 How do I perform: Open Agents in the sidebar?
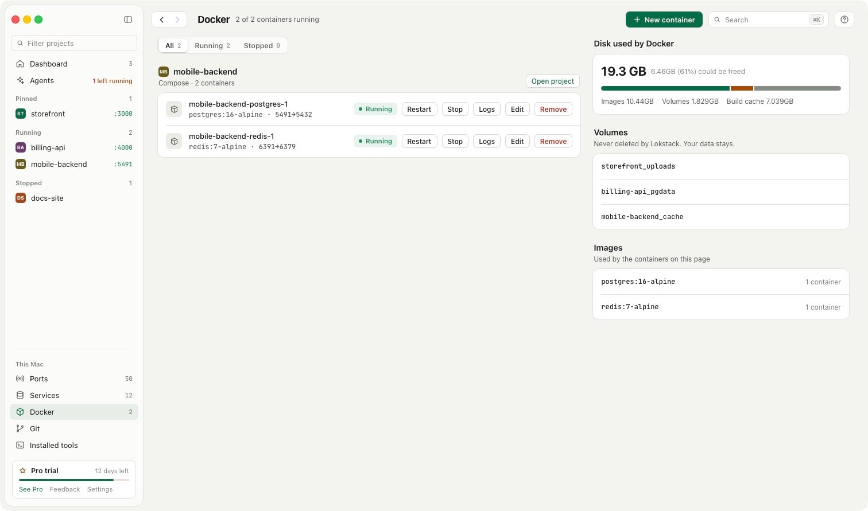click(74, 80)
